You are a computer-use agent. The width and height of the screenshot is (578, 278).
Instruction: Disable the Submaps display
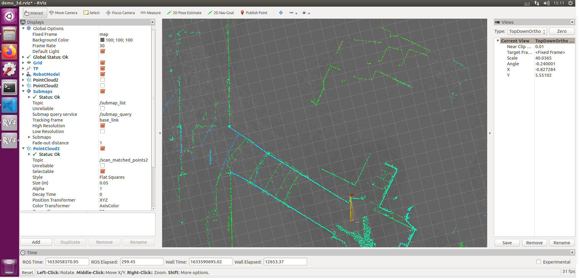coord(102,91)
